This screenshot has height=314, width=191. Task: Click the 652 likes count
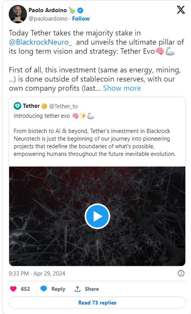tap(25, 289)
